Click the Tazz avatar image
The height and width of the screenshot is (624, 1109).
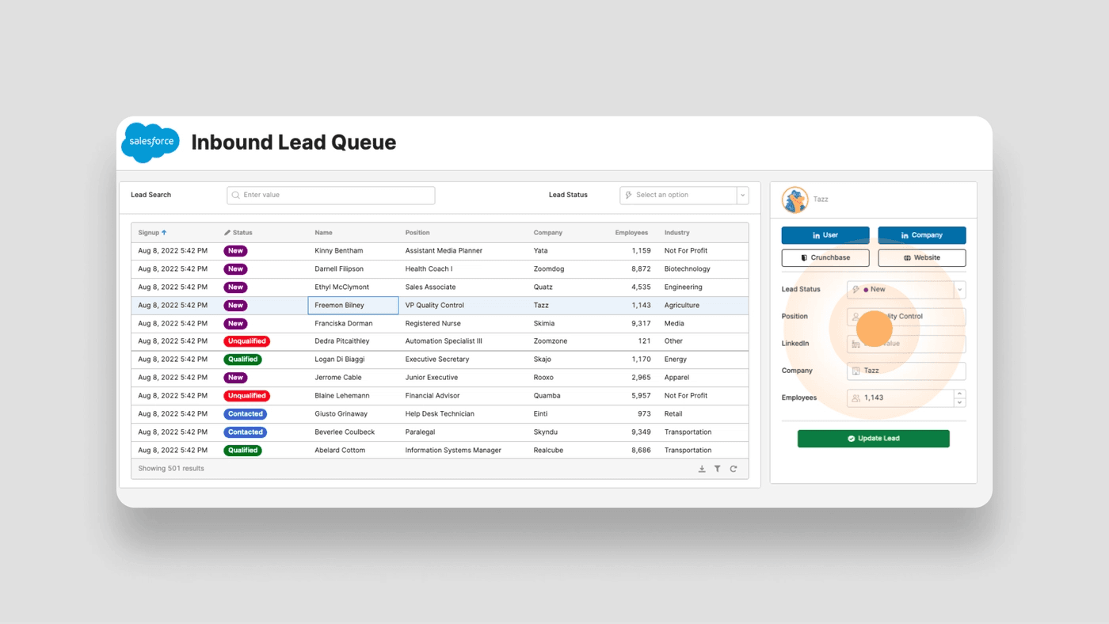[x=795, y=200]
